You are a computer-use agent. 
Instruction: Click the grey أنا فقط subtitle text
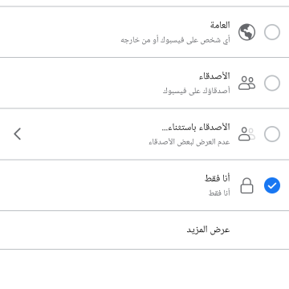click(x=219, y=193)
